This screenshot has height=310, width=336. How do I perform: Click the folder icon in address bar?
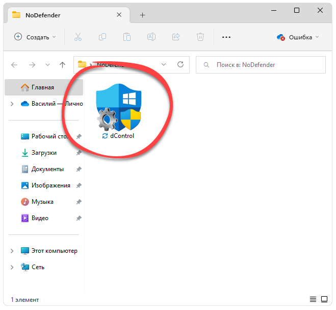point(82,64)
